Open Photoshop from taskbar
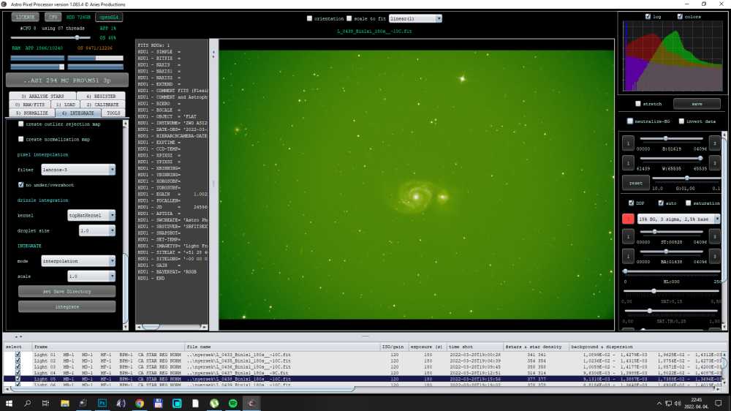 pyautogui.click(x=102, y=403)
